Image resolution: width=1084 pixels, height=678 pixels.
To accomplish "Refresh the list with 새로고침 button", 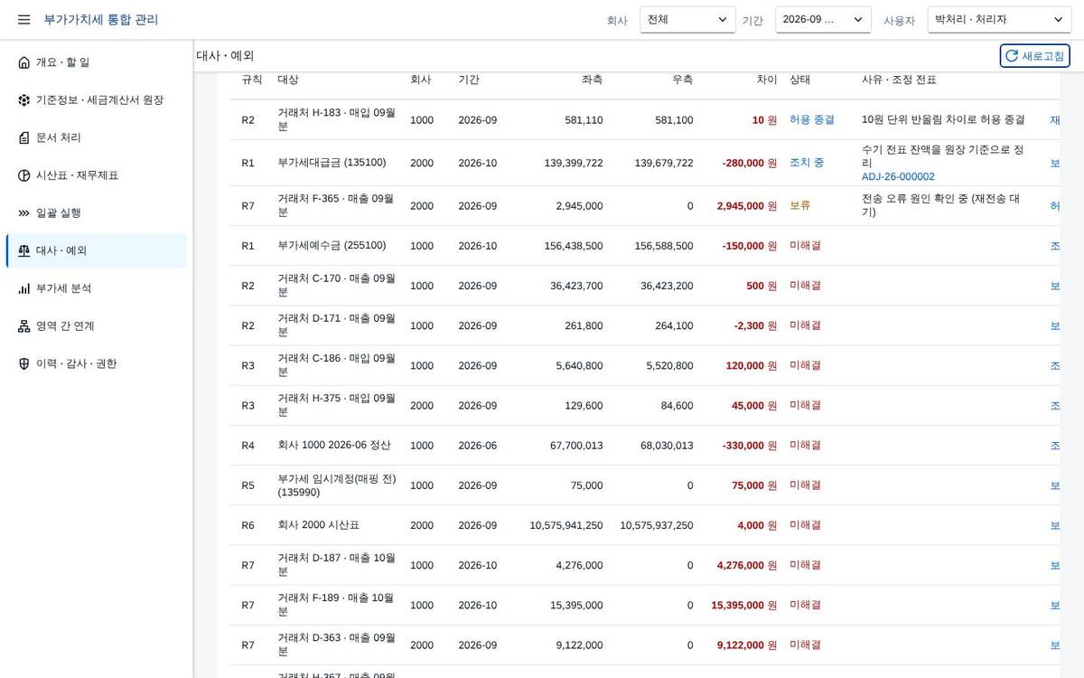I will coord(1034,56).
